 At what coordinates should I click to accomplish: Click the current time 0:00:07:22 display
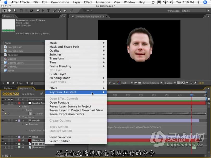[11, 94]
